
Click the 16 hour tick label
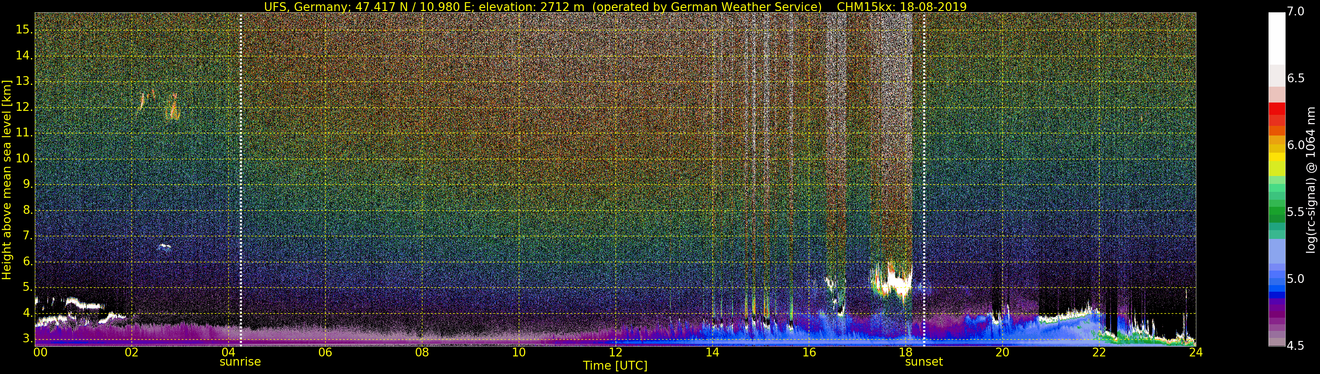click(x=809, y=352)
